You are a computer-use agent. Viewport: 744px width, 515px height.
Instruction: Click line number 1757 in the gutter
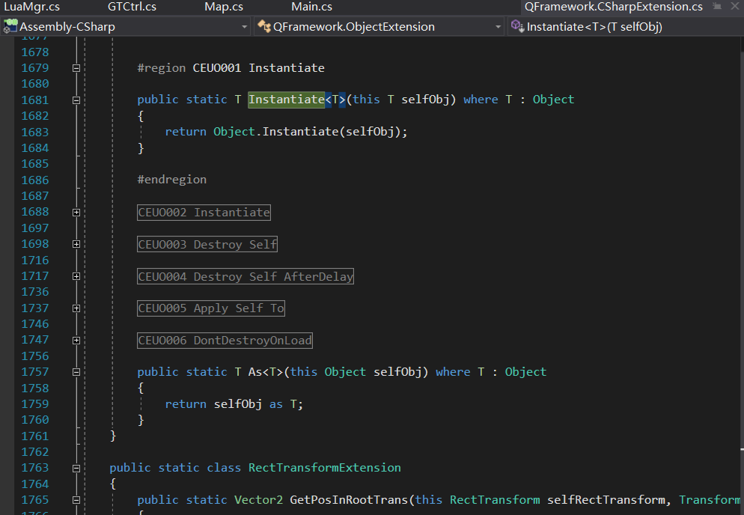point(35,372)
